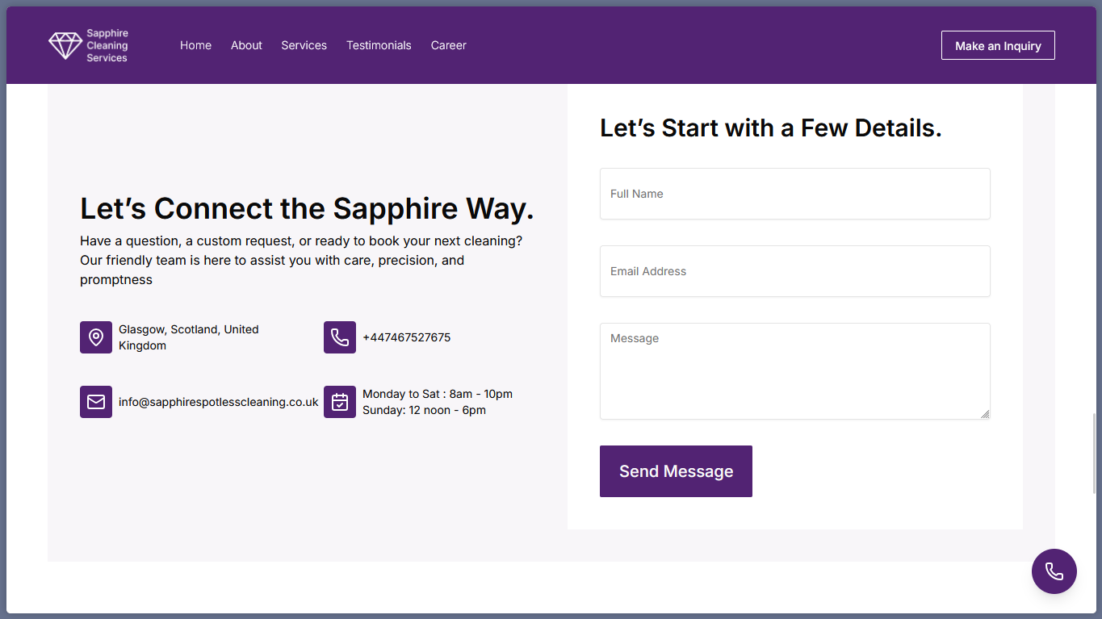Click the location pin icon
Screen dimensions: 1102x619
click(96, 337)
